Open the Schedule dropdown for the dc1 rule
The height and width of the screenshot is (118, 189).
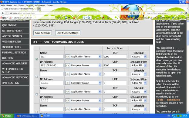(139, 57)
